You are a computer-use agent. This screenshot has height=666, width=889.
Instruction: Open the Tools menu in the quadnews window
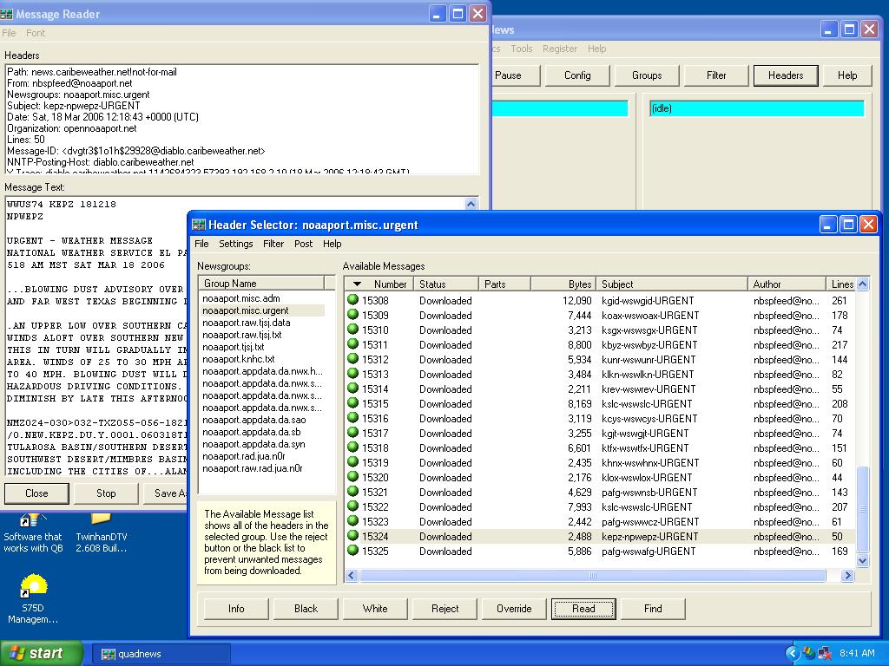pos(522,49)
